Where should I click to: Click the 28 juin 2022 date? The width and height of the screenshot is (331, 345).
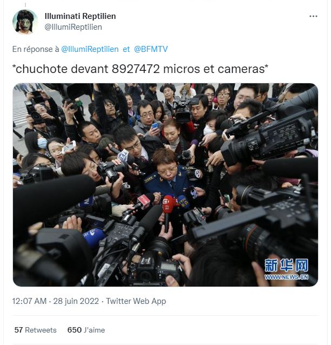click(x=76, y=301)
